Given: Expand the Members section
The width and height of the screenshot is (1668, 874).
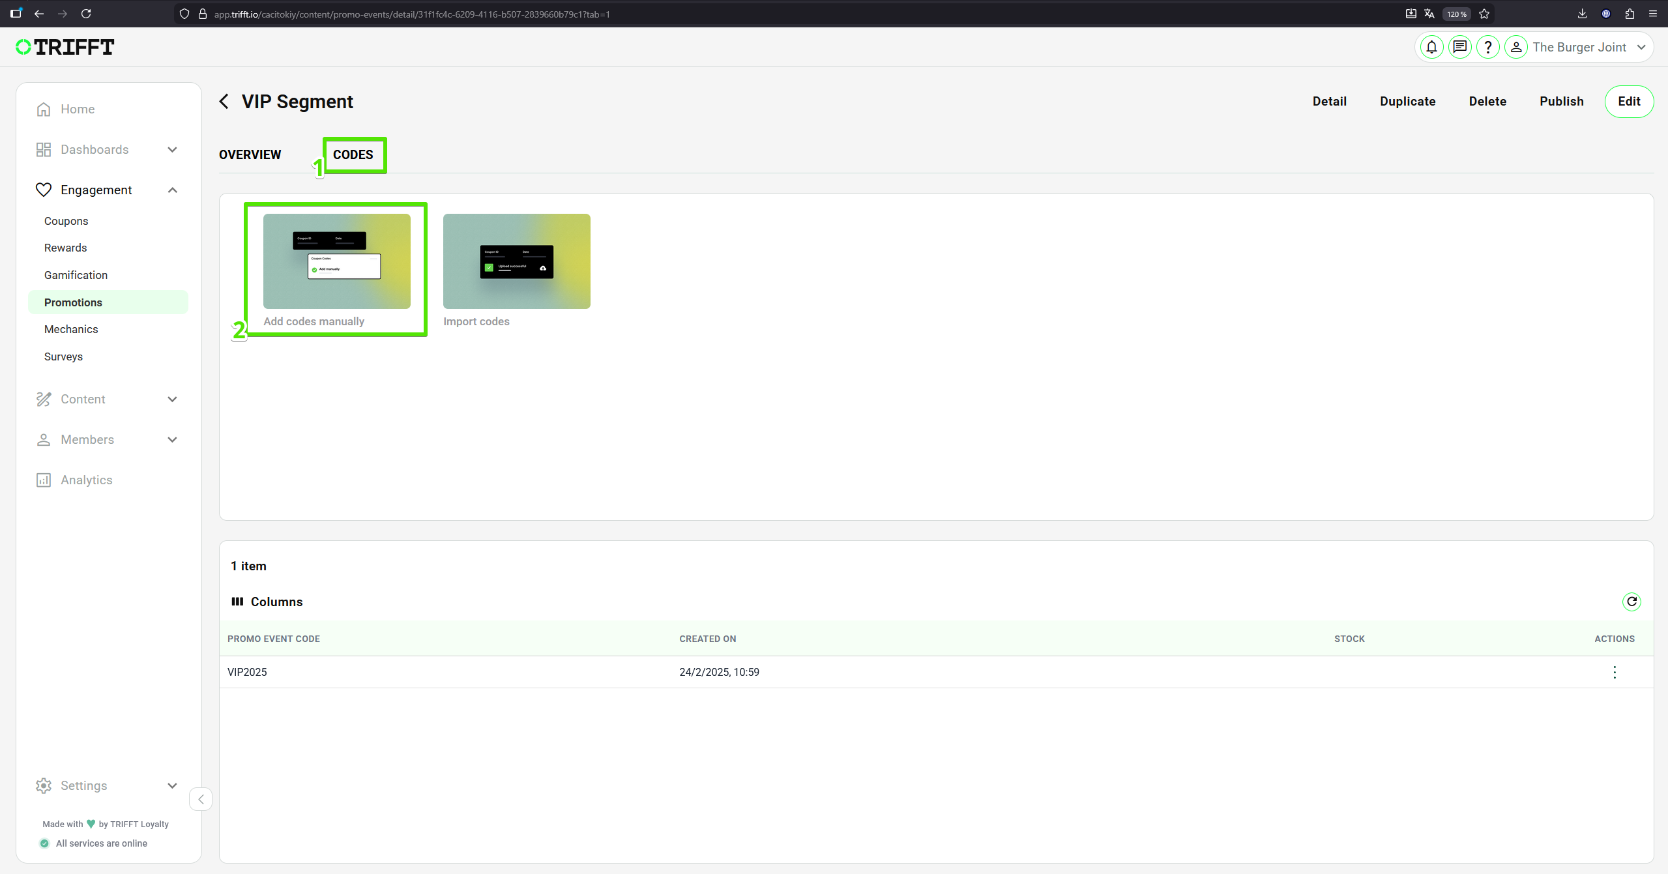Looking at the screenshot, I should pos(172,440).
